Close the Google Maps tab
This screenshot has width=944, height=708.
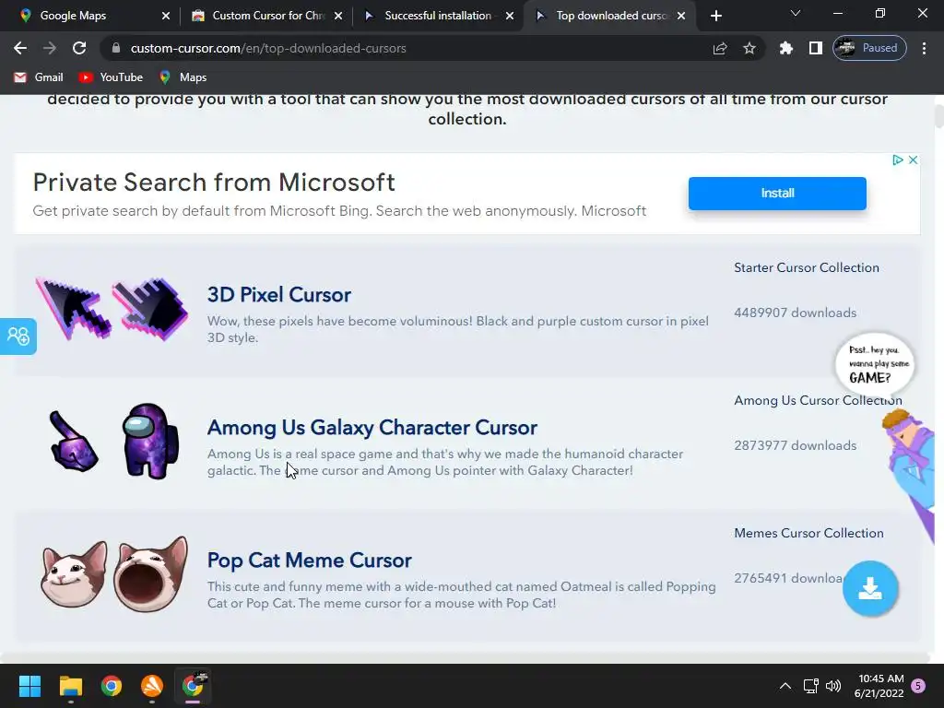coord(166,17)
